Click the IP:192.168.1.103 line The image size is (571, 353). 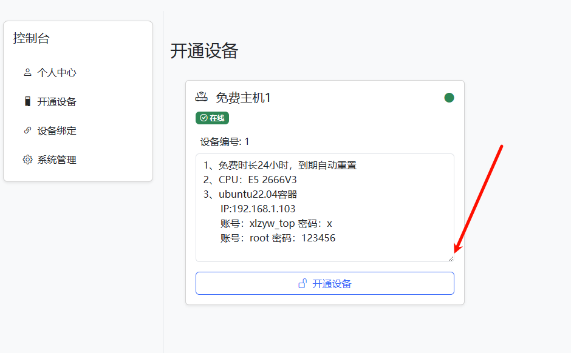coord(258,209)
